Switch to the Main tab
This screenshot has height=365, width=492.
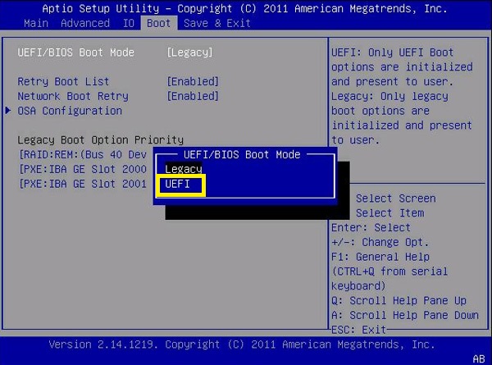[x=36, y=23]
